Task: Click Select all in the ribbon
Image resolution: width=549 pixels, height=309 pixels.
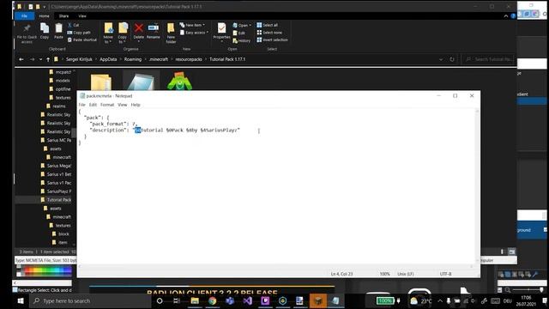Action: 268,25
